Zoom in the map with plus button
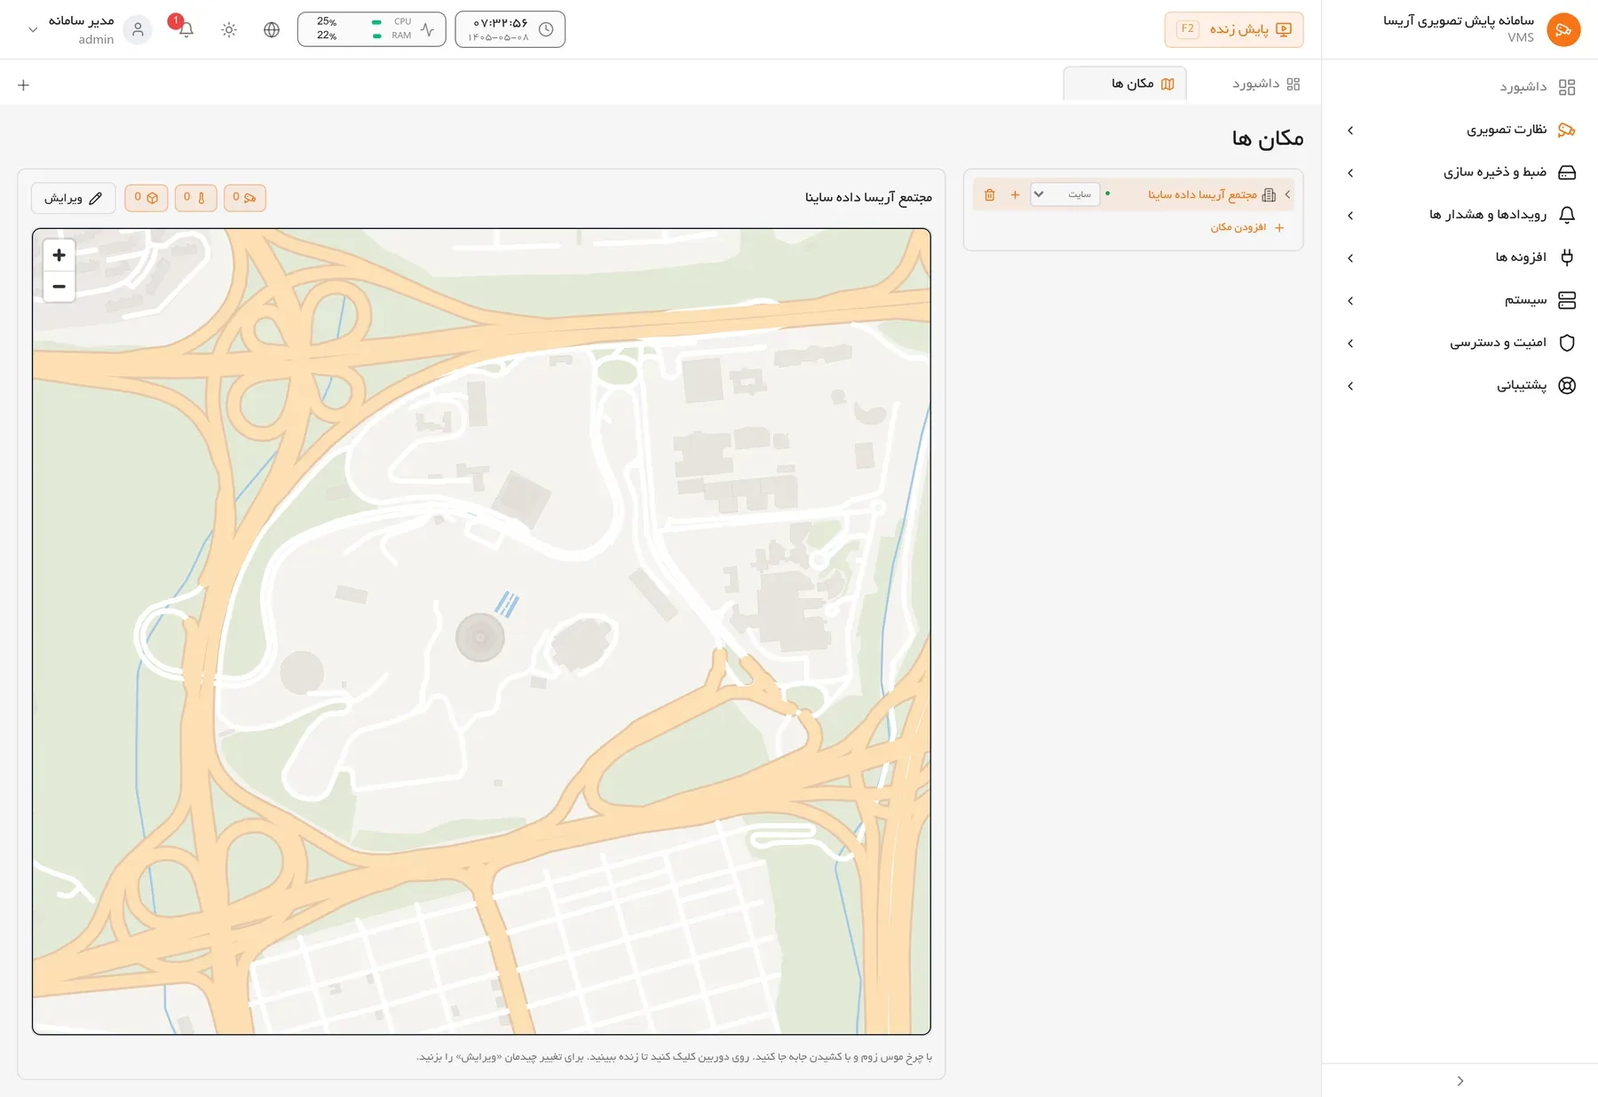 (59, 255)
